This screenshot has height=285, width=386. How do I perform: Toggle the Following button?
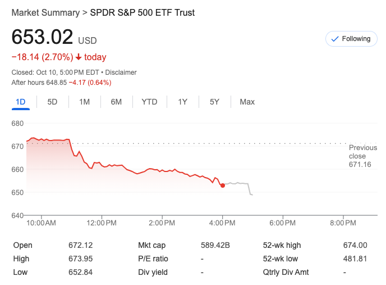[351, 39]
